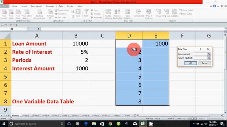
Task: Click the Ungroup outline button
Action: [x=166, y=13]
